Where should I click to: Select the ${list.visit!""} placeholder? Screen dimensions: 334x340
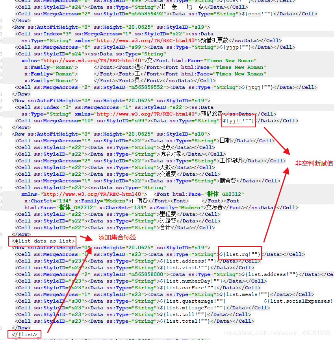185,268
